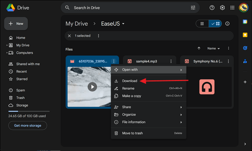This screenshot has width=252, height=151.
Task: Click the New button
Action: [x=16, y=24]
